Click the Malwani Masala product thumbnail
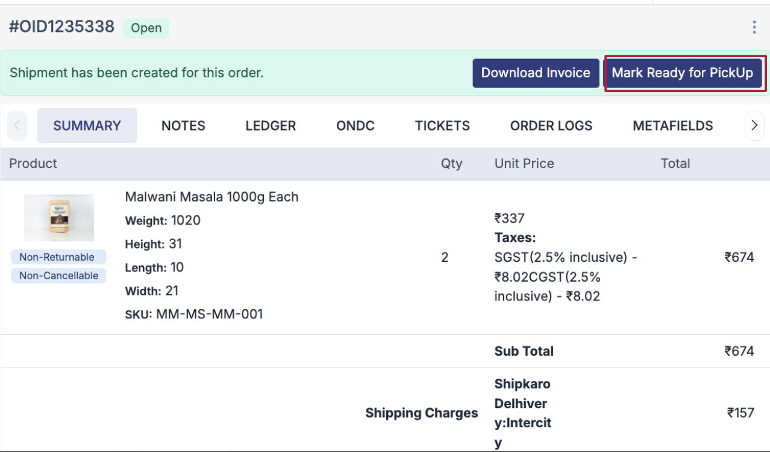Screen dimensions: 770x452 pyautogui.click(x=58, y=217)
